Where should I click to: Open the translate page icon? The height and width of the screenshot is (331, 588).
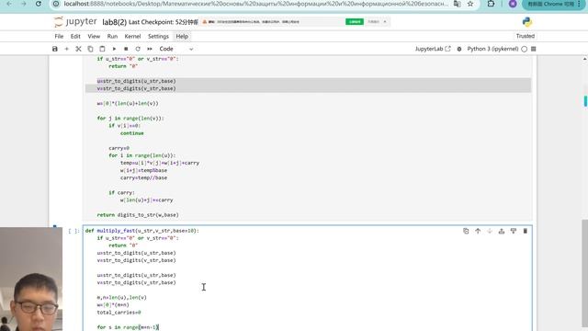click(458, 4)
